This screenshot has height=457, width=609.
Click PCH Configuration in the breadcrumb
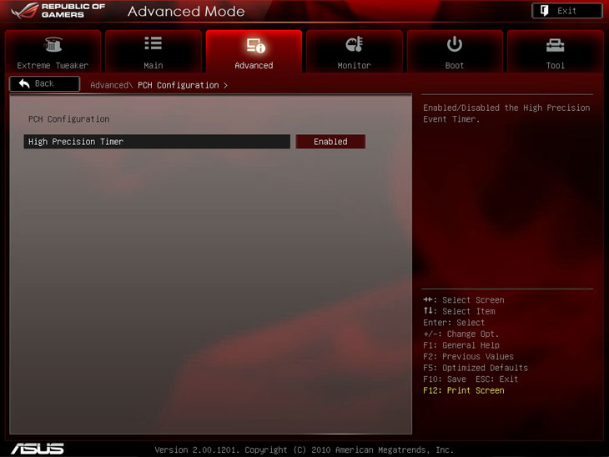coord(178,85)
